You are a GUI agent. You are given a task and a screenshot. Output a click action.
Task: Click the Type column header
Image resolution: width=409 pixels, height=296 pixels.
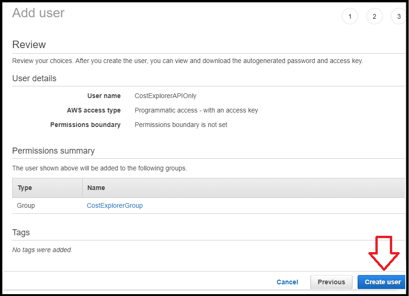point(25,188)
